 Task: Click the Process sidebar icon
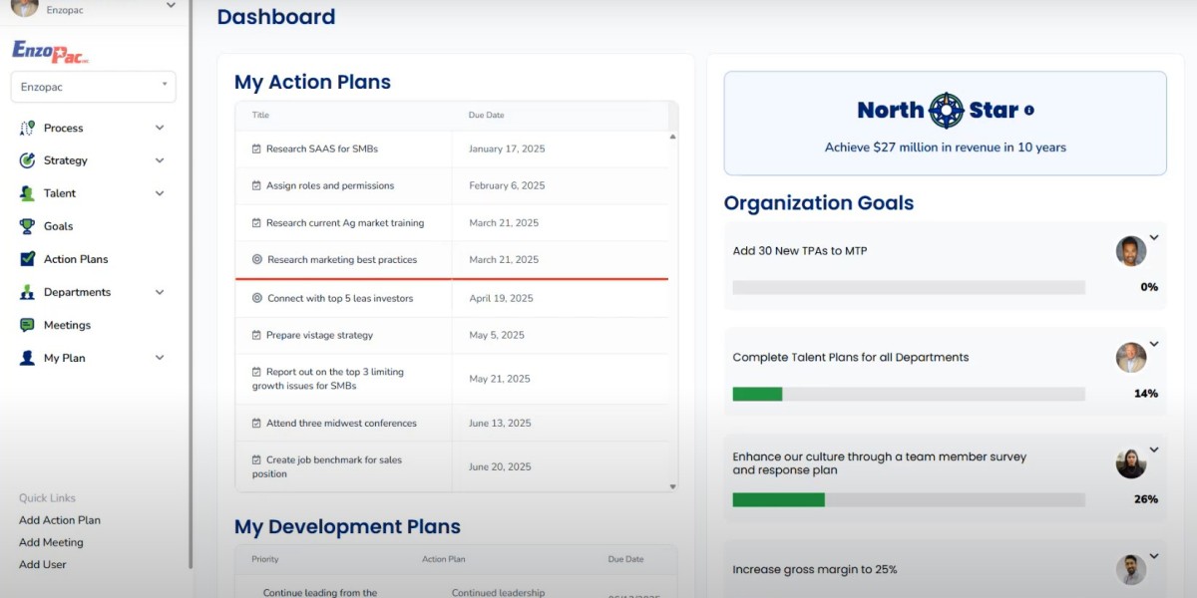pos(27,128)
